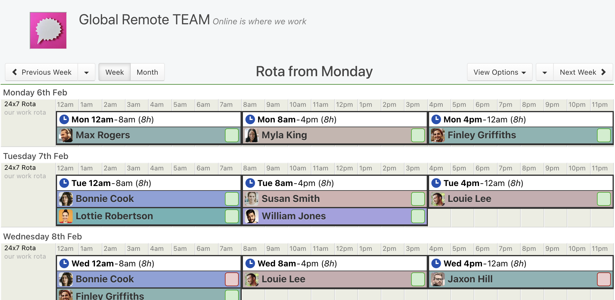Toggle the green status box for Finley Griffiths Monday
Viewport: 615px width, 300px height.
point(604,135)
